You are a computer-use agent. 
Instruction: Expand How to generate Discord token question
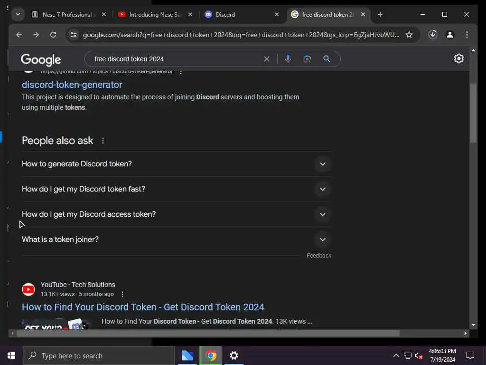[176, 164]
